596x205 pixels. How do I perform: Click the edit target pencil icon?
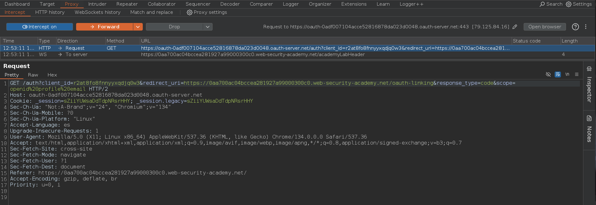click(515, 27)
